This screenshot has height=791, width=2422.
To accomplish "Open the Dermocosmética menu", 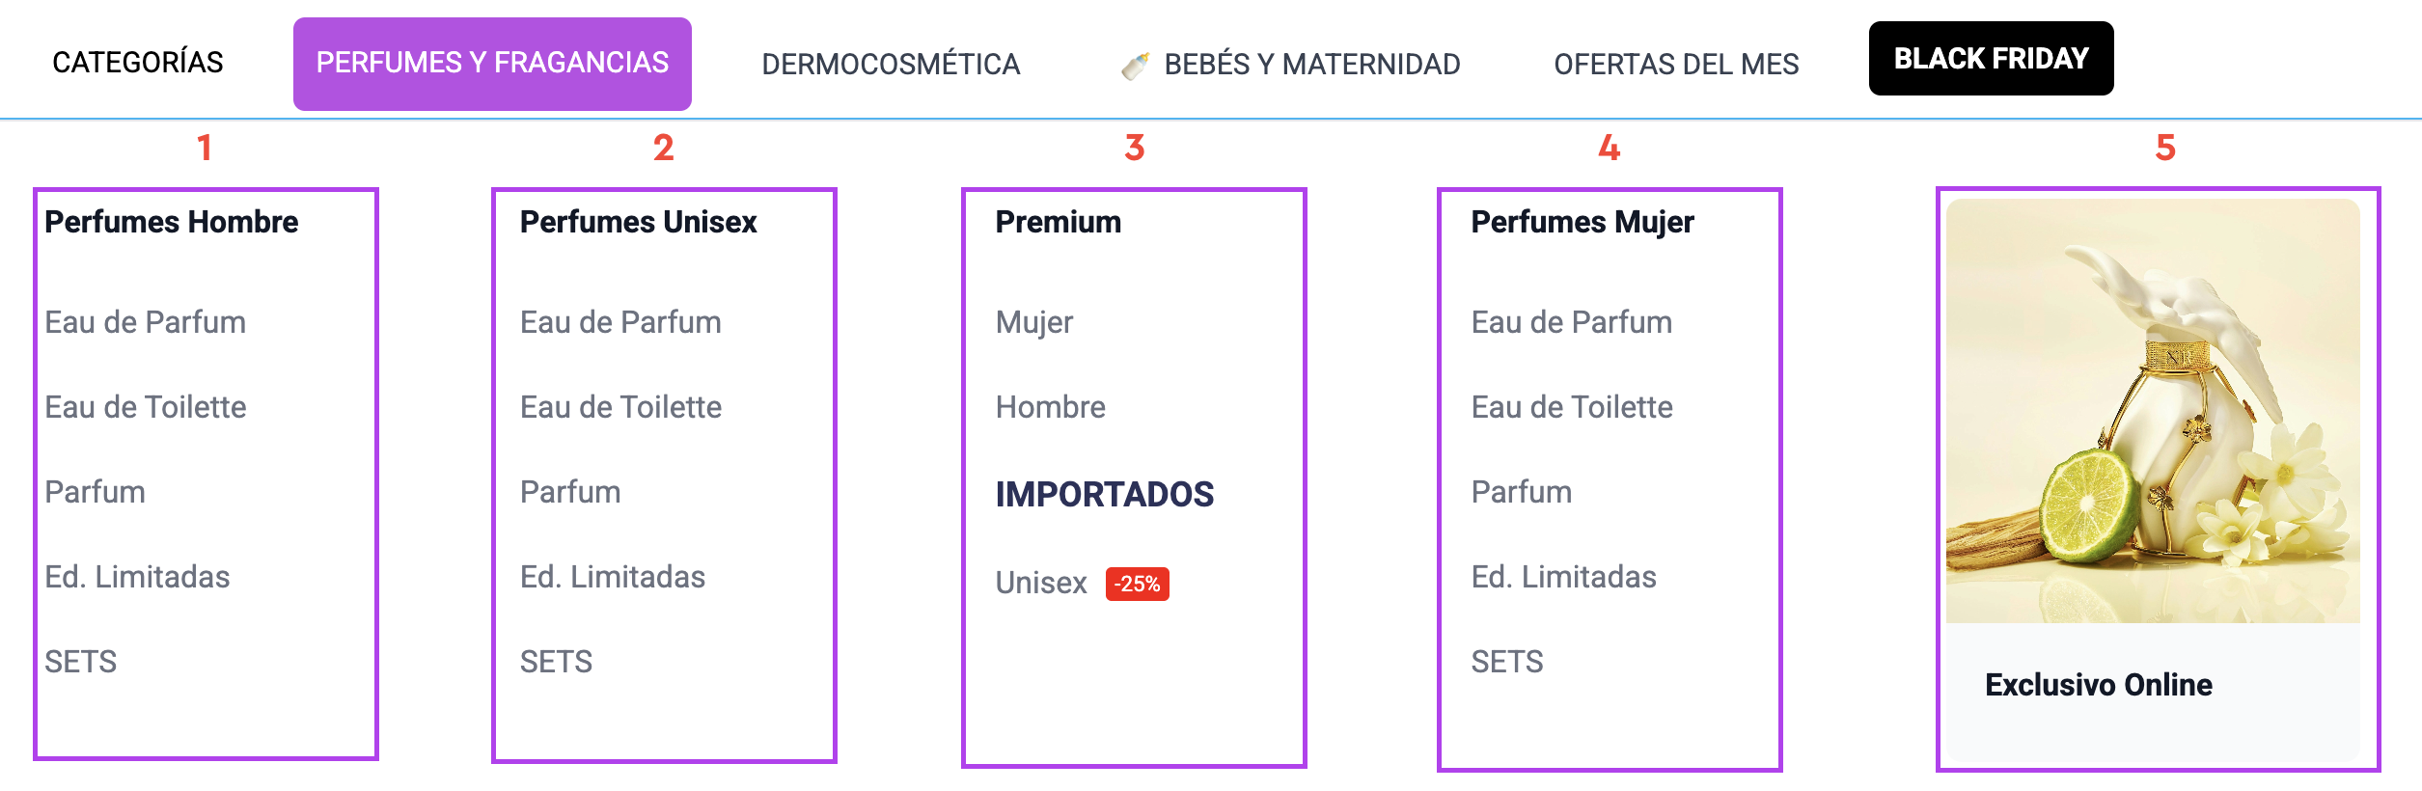I will coord(891,65).
